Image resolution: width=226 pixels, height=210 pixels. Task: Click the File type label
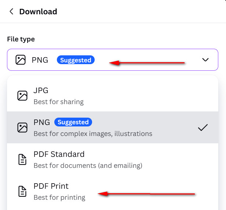point(21,39)
